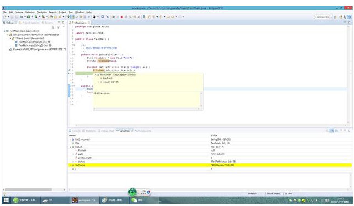Viewport: 354px width, 206px height.
Task: Click the Step Return toolbar icon
Action: pyautogui.click(x=138, y=17)
